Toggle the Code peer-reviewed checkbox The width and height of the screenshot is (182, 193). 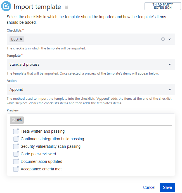[x=16, y=154]
